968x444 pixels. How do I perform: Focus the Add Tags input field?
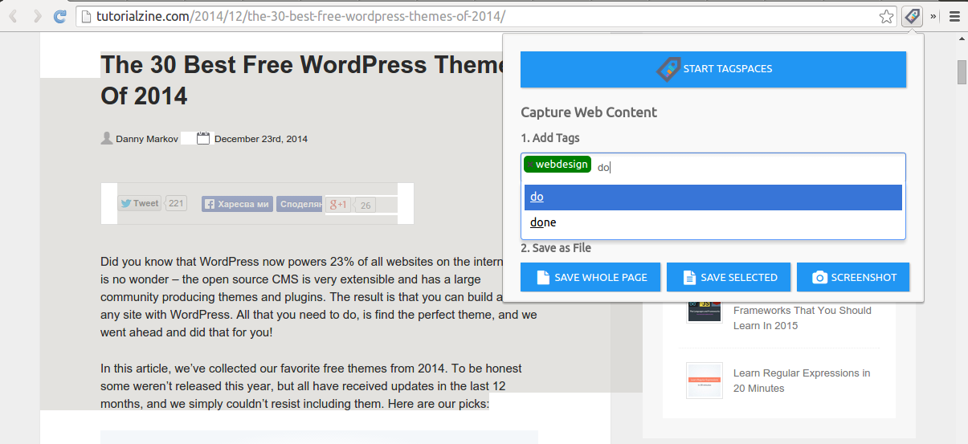click(x=747, y=168)
